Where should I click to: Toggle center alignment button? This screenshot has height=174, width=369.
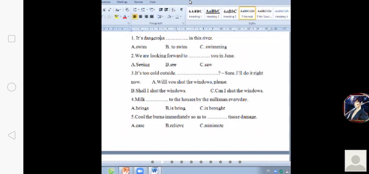pos(141,17)
